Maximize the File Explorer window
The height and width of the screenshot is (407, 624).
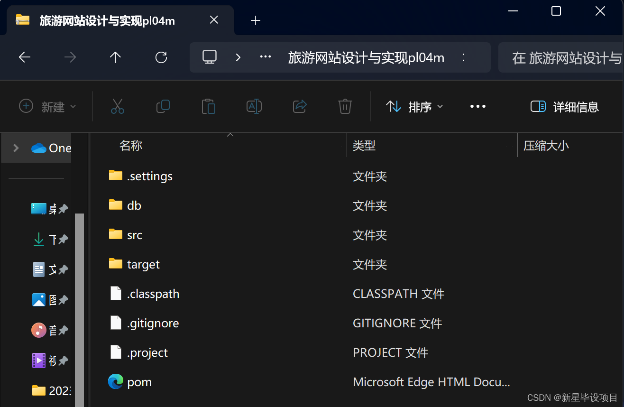[556, 11]
